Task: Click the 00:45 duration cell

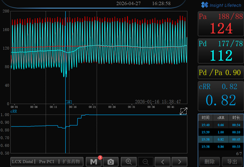Action: [x=236, y=140]
